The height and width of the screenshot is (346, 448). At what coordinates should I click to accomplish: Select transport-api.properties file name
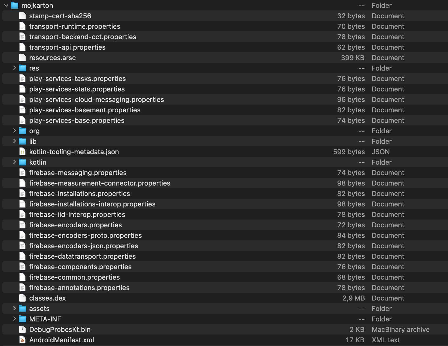pos(67,47)
